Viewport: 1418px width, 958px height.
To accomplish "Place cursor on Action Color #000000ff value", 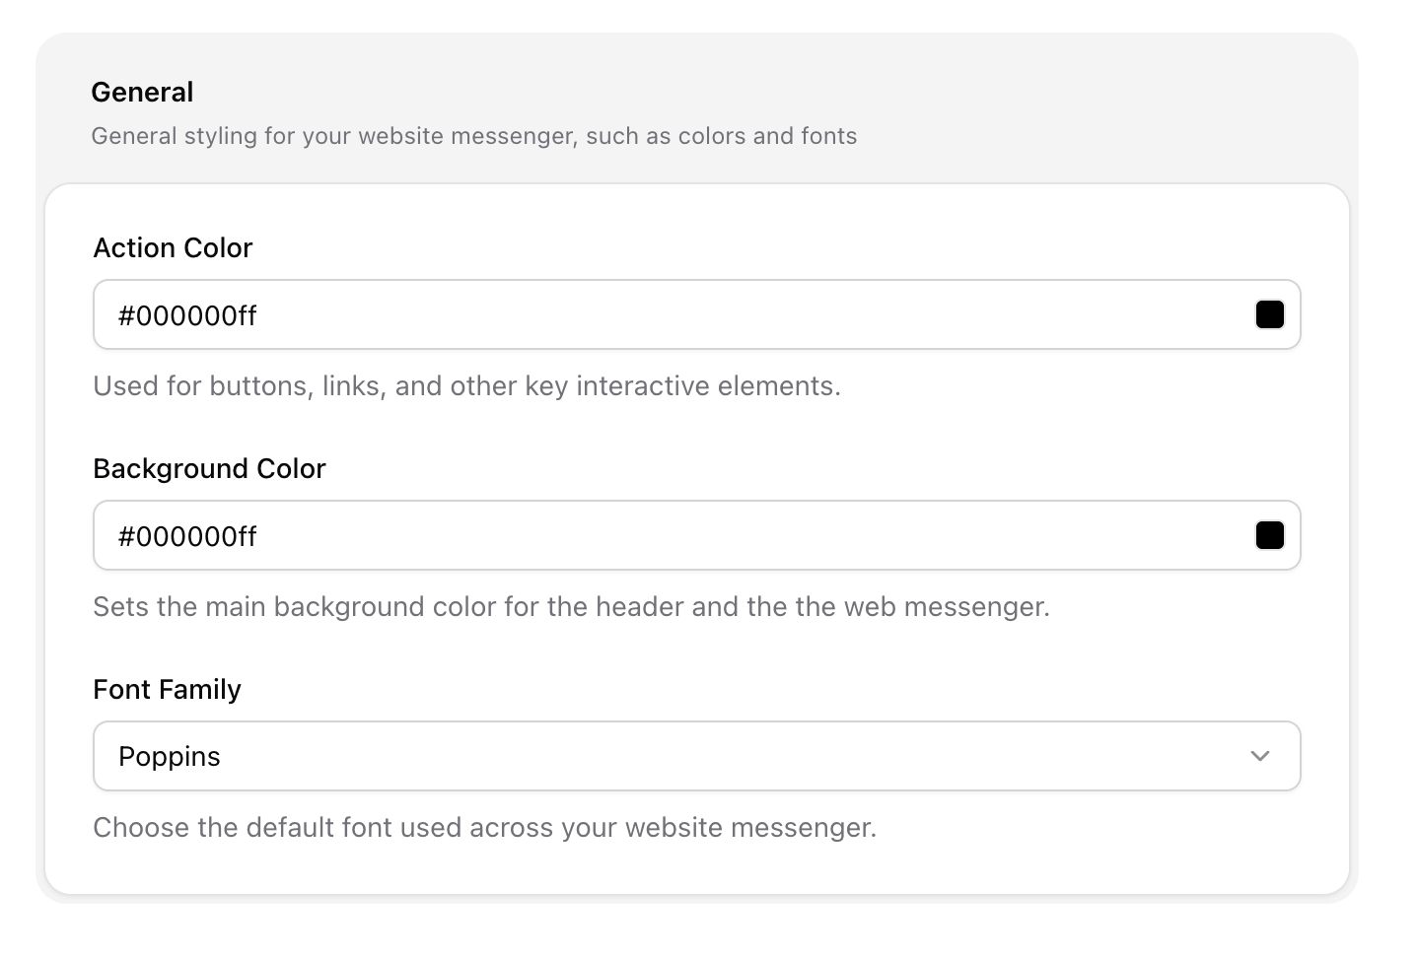I will click(187, 315).
